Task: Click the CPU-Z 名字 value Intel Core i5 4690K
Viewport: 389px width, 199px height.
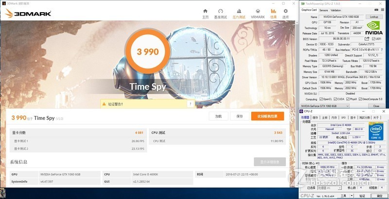Action: [341, 125]
